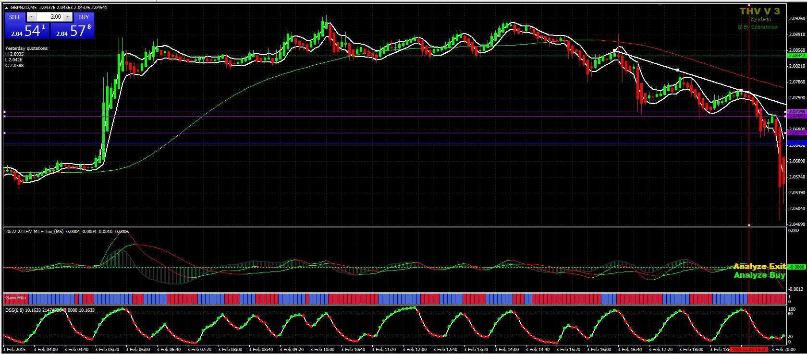Image resolution: width=807 pixels, height=354 pixels.
Task: Select the blue horizontal line price label
Action: (797, 143)
